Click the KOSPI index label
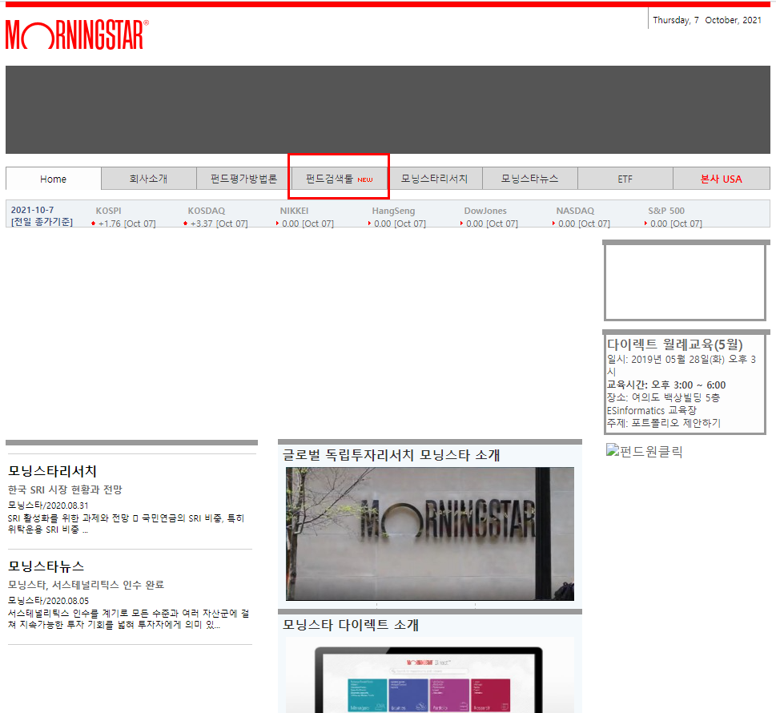The height and width of the screenshot is (713, 776). click(x=108, y=211)
